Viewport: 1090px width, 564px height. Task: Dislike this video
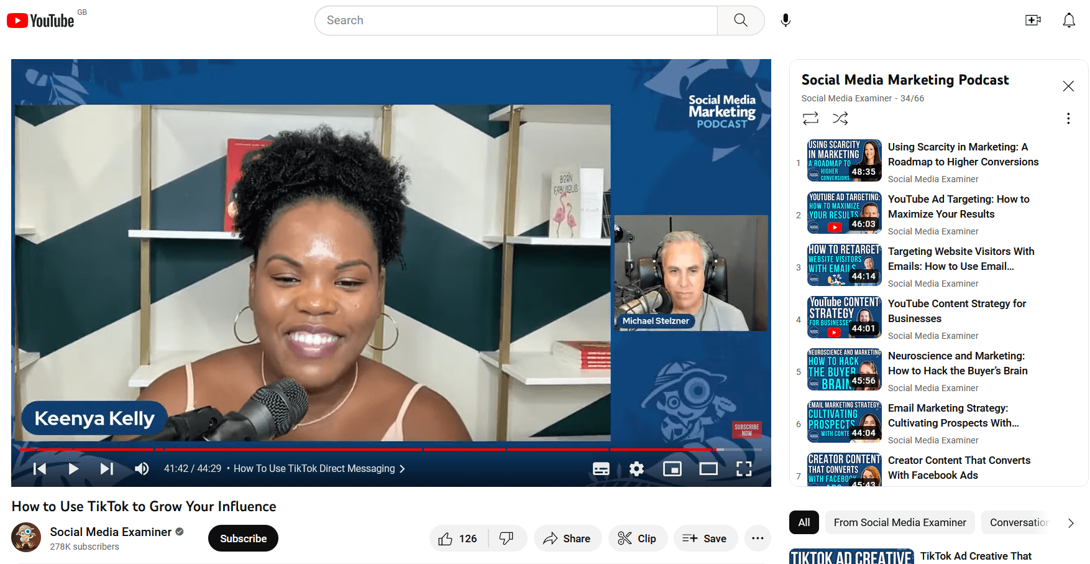pyautogui.click(x=507, y=539)
